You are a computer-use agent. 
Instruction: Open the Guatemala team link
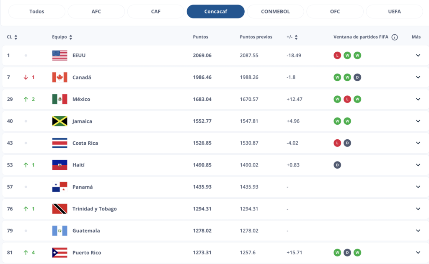(86, 231)
